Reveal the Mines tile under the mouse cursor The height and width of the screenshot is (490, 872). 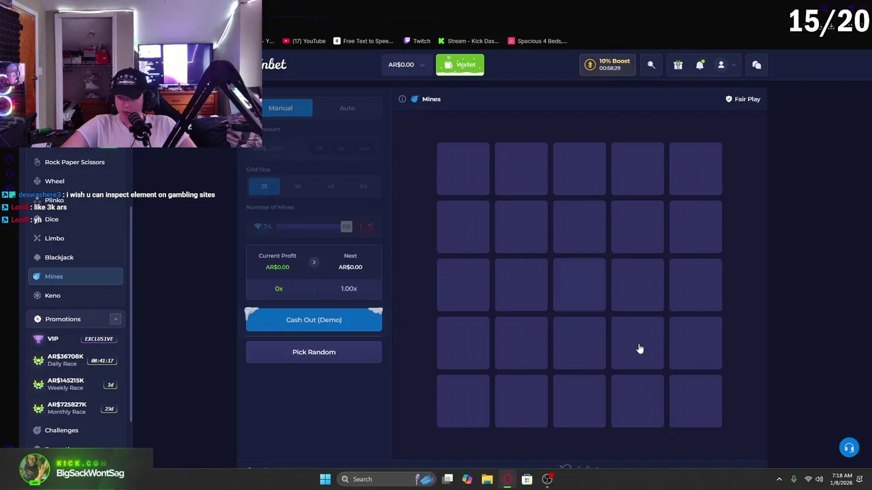coord(638,344)
